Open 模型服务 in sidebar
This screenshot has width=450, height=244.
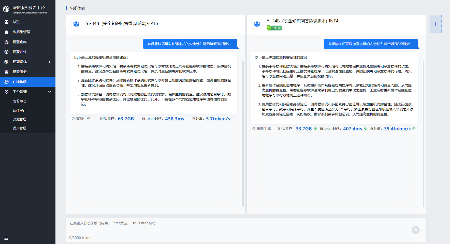coord(28,72)
